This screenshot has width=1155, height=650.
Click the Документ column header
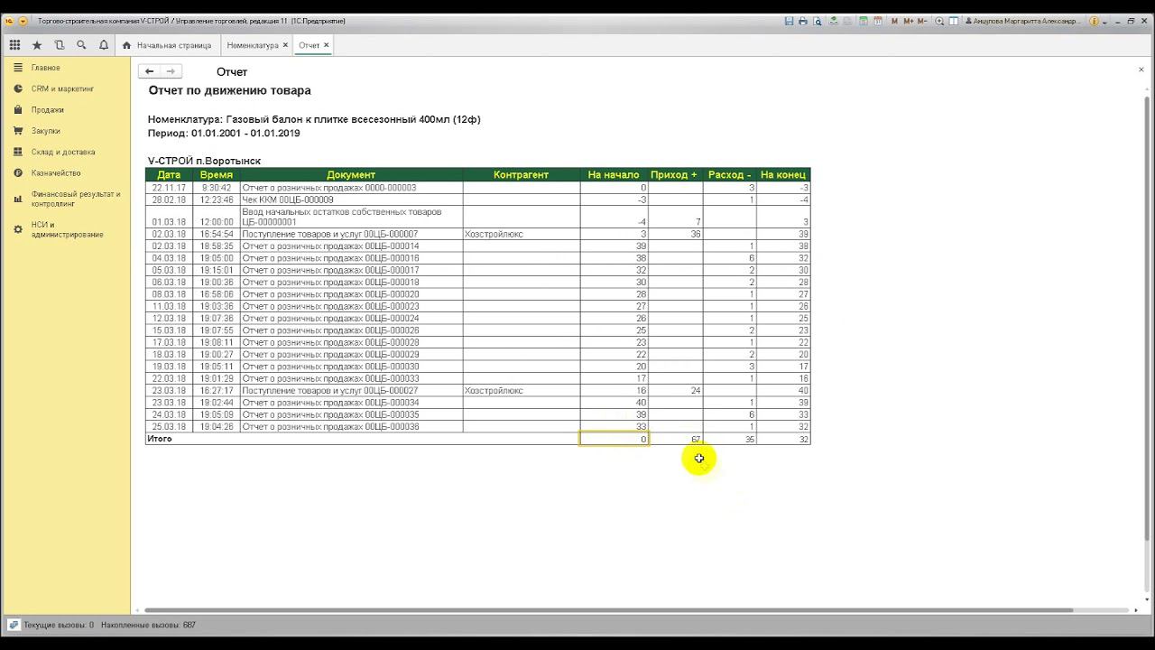(351, 175)
